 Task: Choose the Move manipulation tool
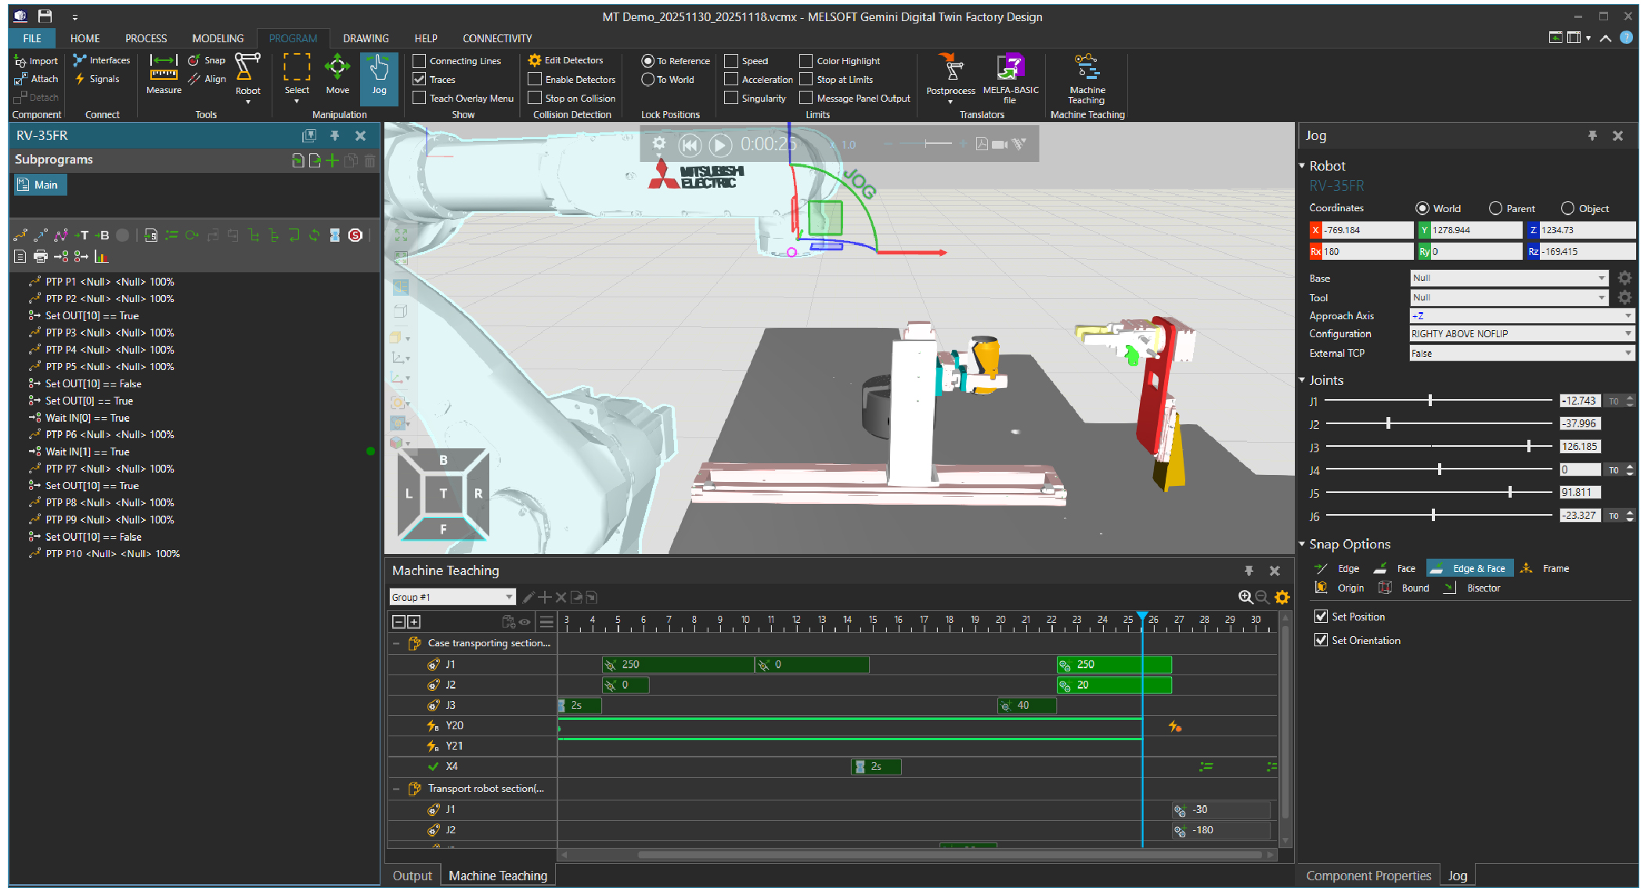point(337,75)
